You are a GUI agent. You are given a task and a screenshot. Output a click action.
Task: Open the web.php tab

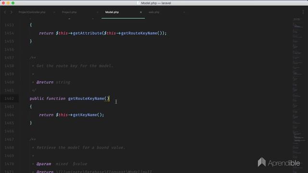click(x=154, y=12)
